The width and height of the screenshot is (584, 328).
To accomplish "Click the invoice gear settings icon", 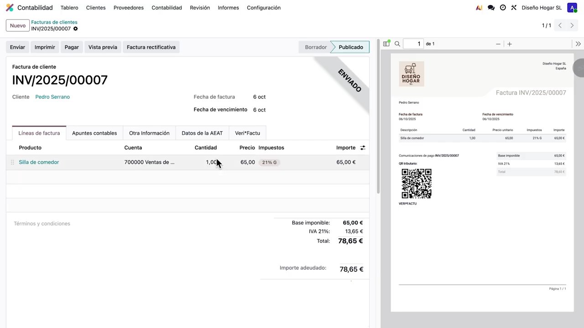I will click(76, 29).
